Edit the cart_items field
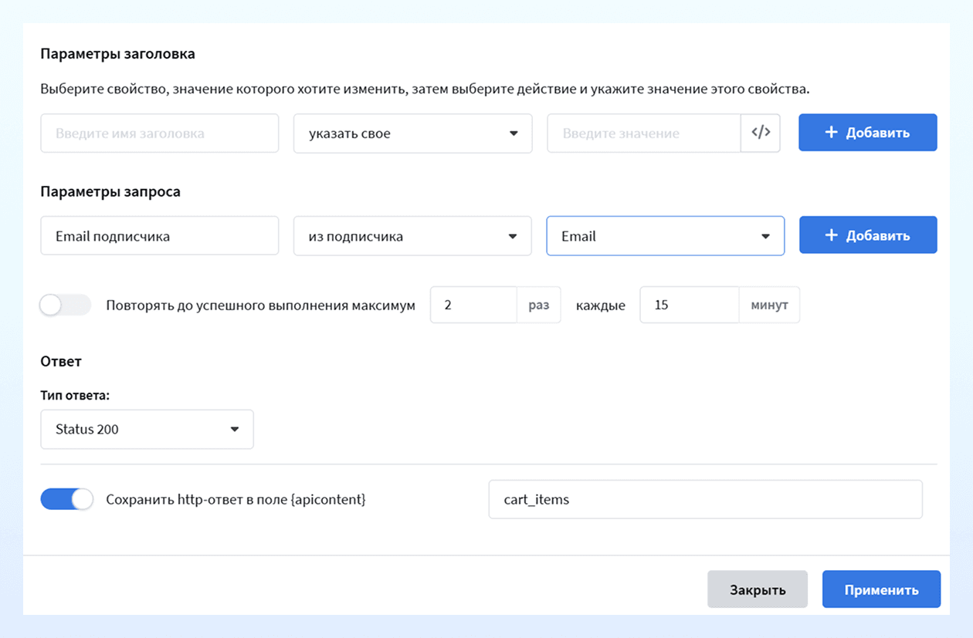 705,499
